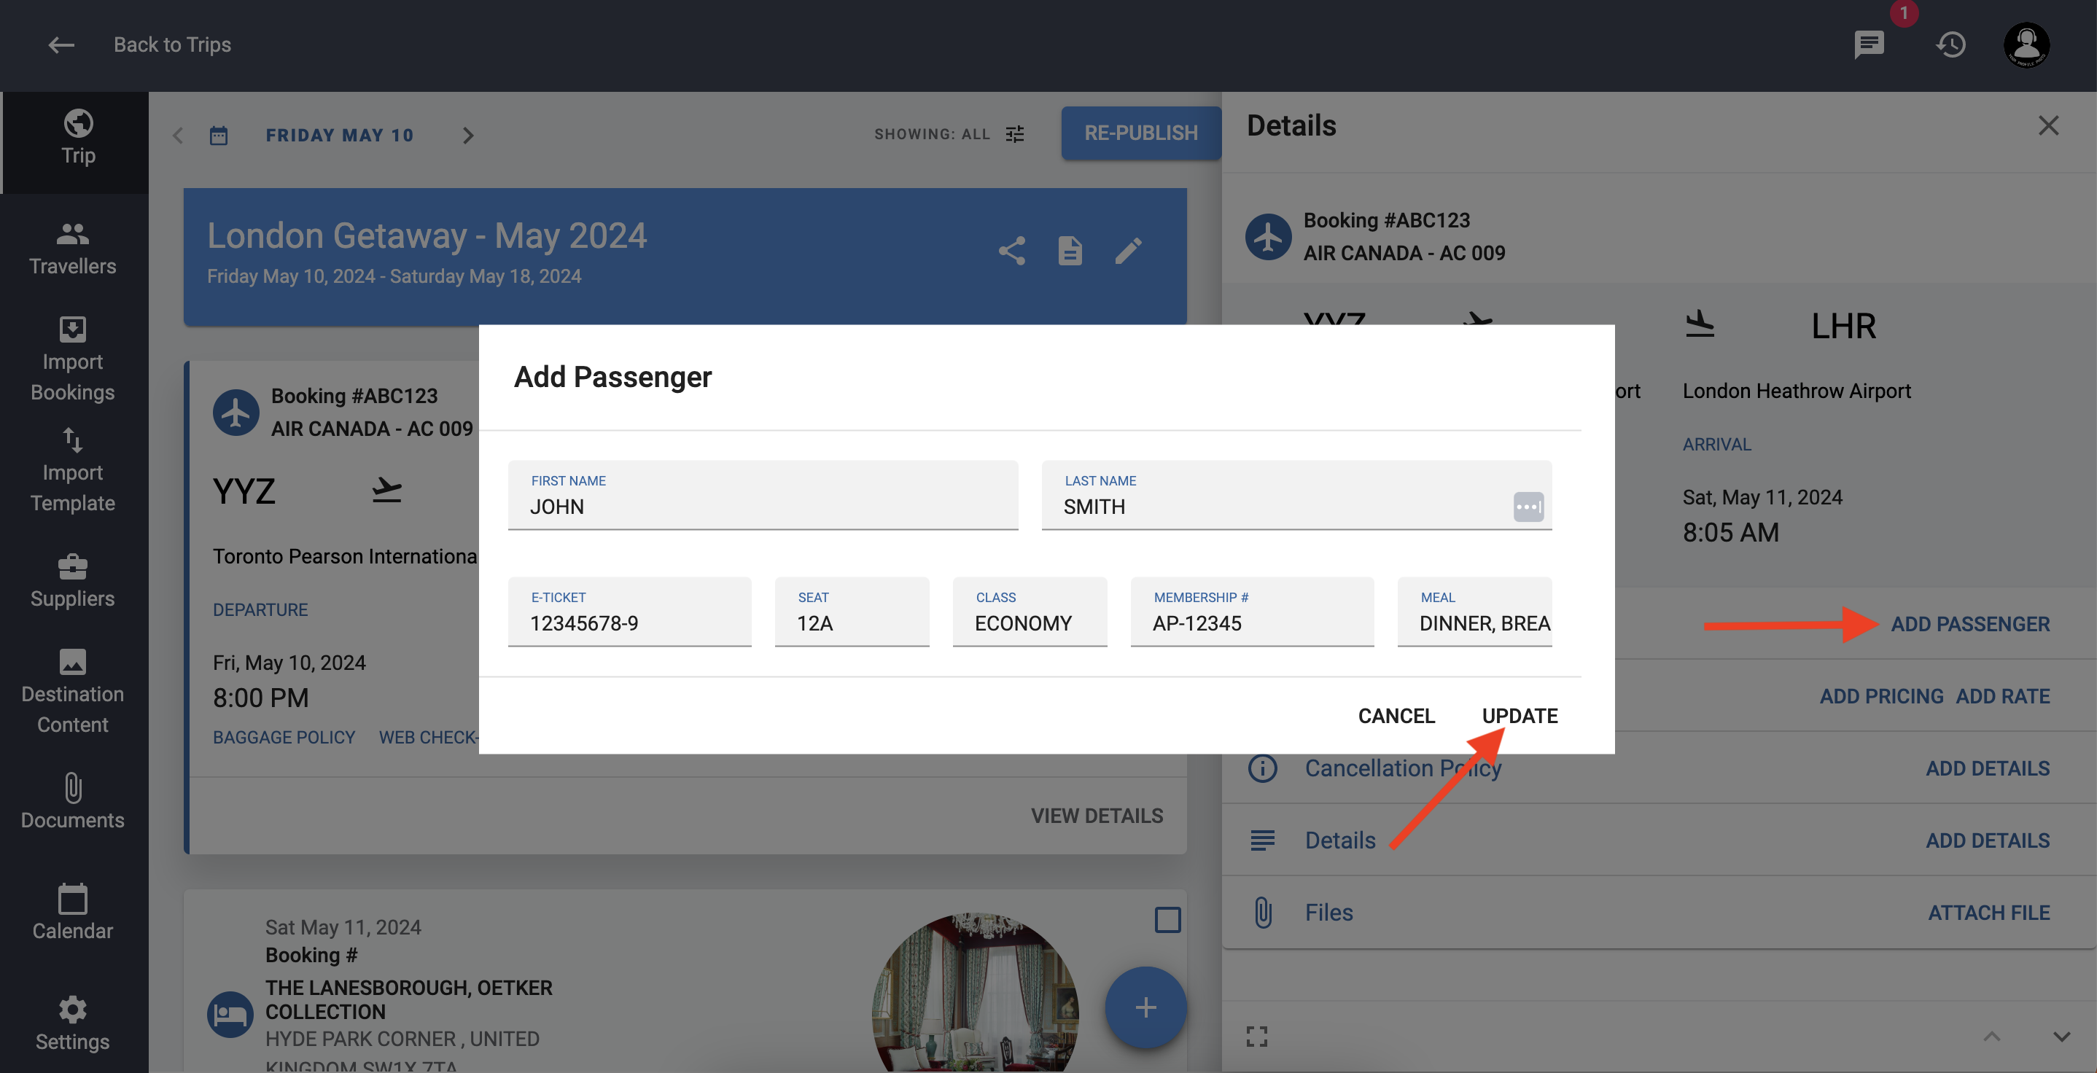Screen dimensions: 2097x1073
Task: Click the ADD RATE link
Action: (x=2002, y=696)
